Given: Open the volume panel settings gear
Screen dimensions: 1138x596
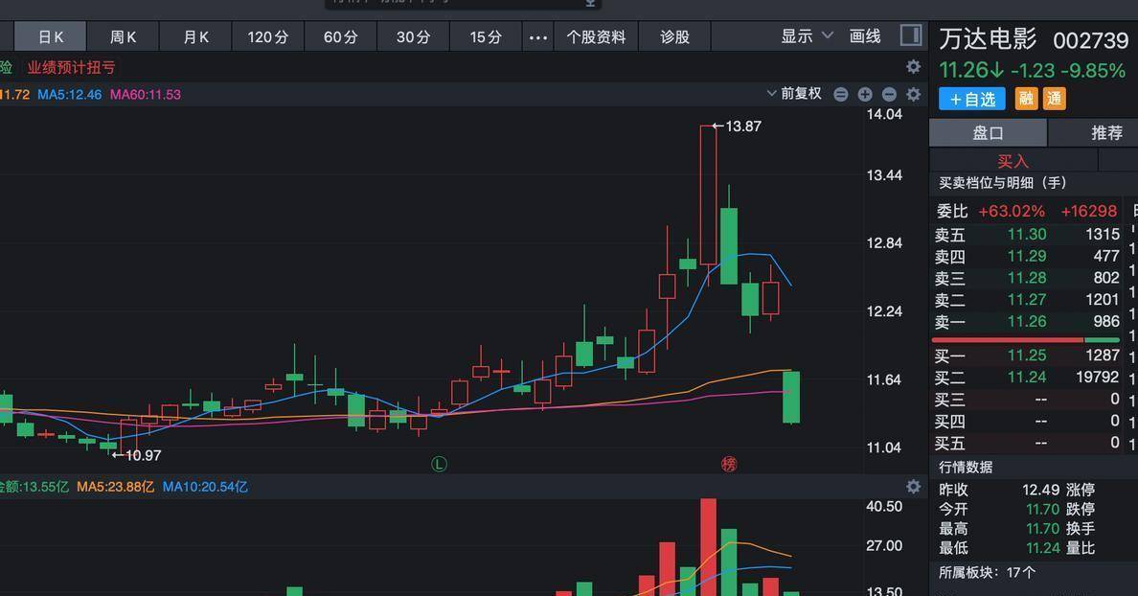Looking at the screenshot, I should point(913,487).
